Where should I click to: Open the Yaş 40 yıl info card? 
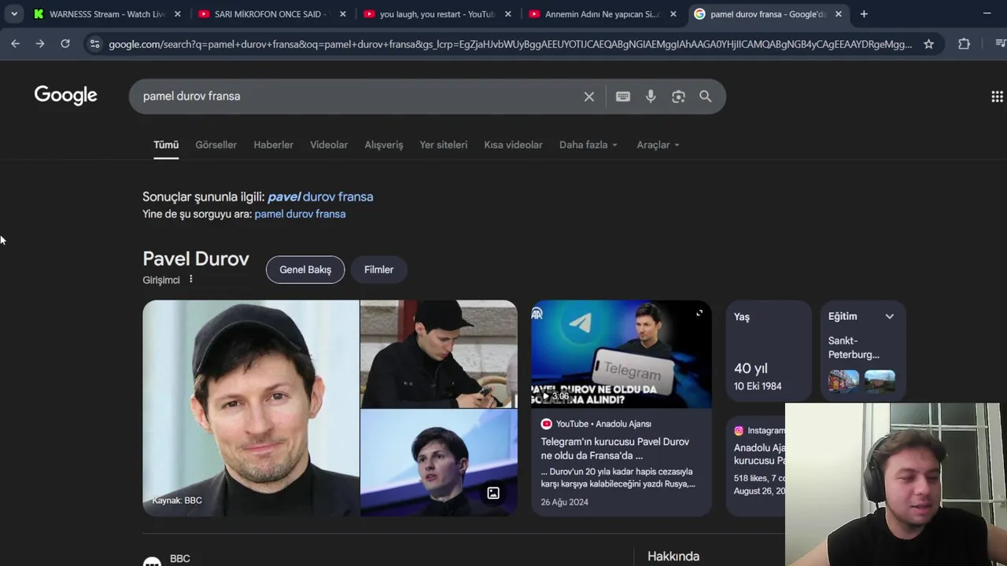click(768, 350)
